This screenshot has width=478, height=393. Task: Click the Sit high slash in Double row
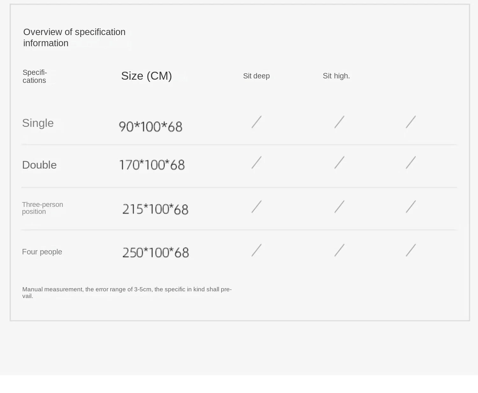[339, 162]
